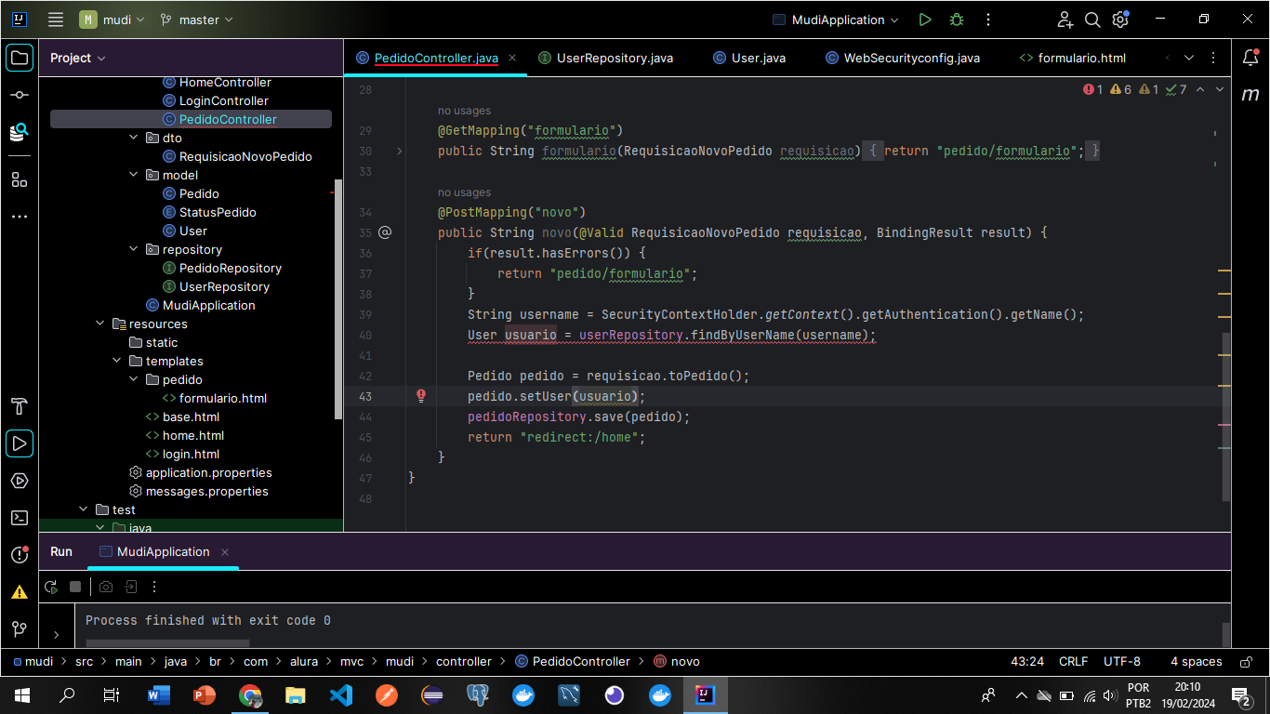Open the main hamburger menu
Image resolution: width=1270 pixels, height=714 pixels.
click(56, 20)
